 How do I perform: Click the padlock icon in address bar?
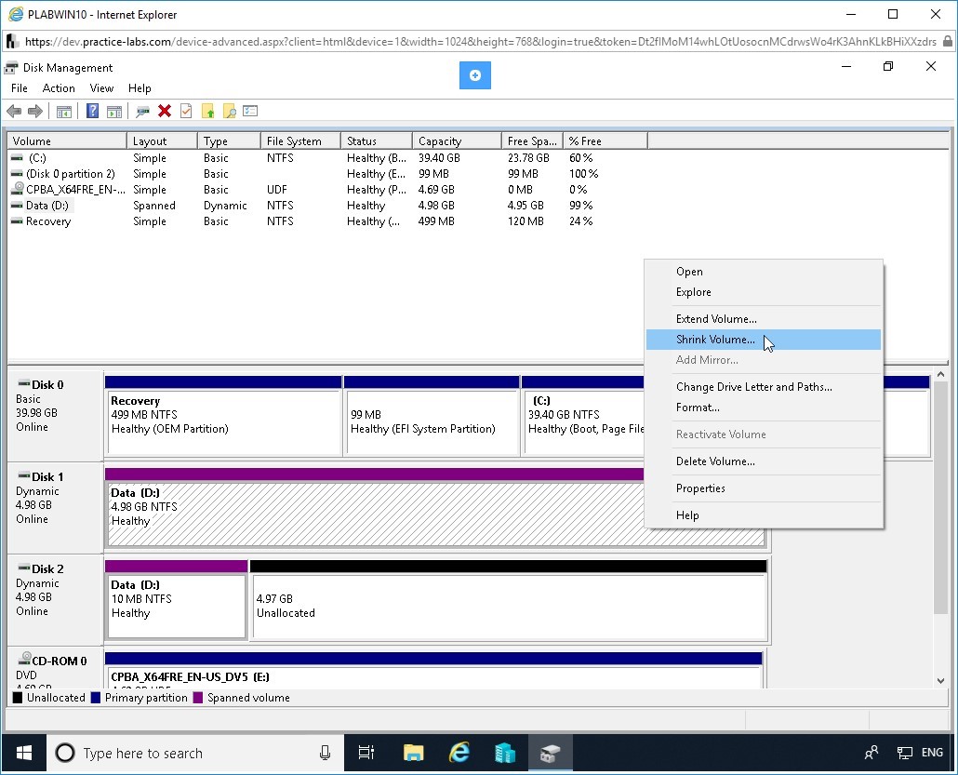click(948, 42)
